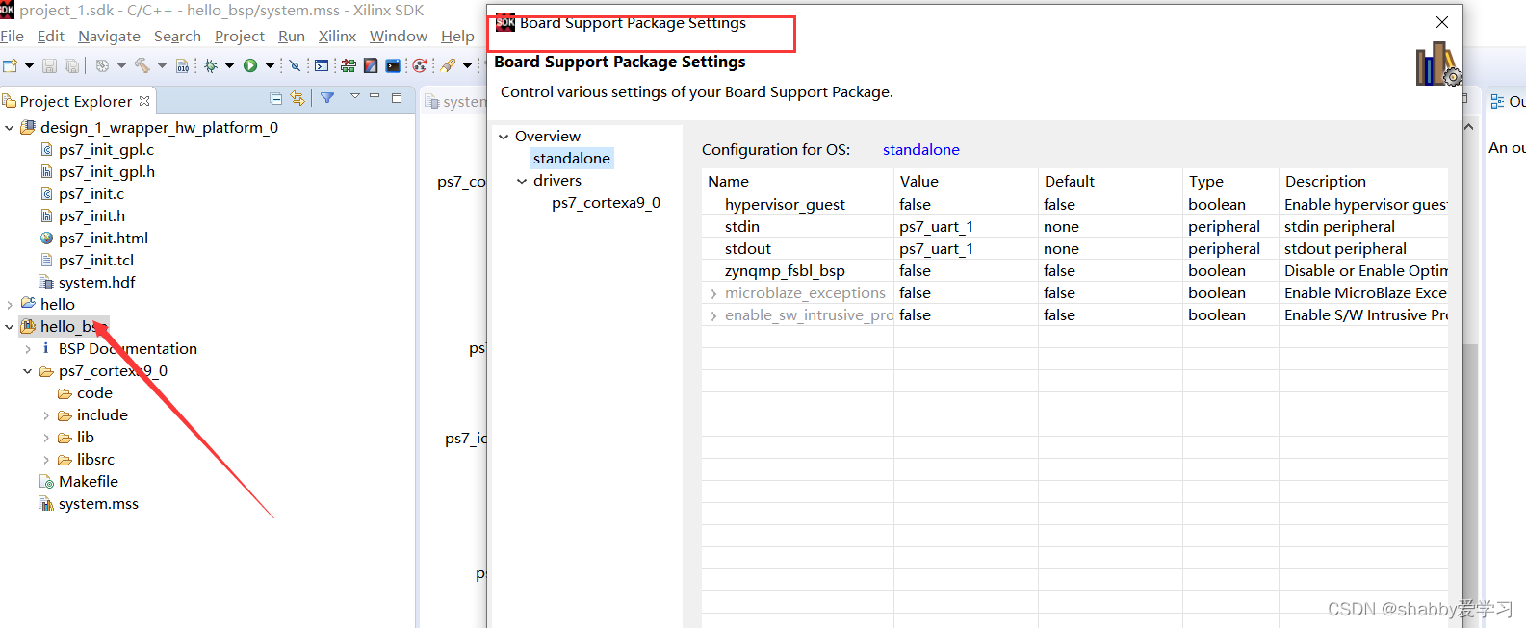Open the Xilinx menu
This screenshot has width=1526, height=628.
[x=337, y=36]
